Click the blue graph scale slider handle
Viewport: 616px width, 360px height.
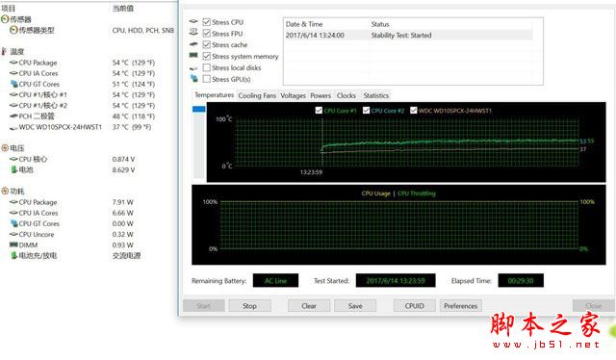pos(199,109)
